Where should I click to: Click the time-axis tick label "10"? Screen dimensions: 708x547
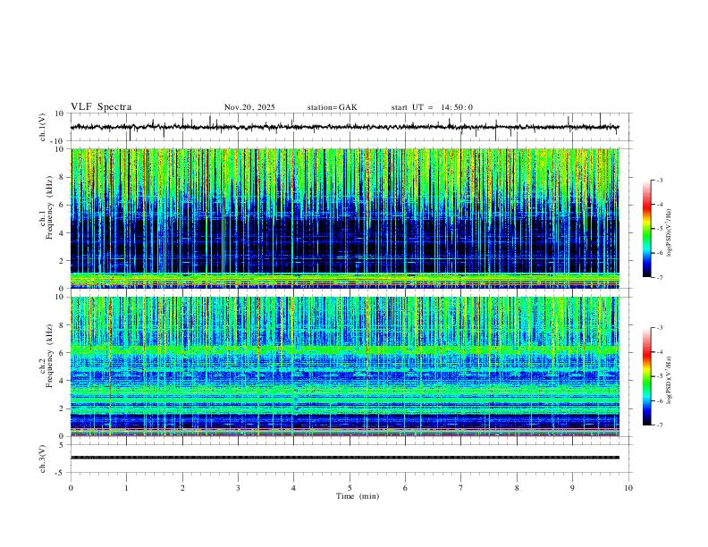click(628, 488)
